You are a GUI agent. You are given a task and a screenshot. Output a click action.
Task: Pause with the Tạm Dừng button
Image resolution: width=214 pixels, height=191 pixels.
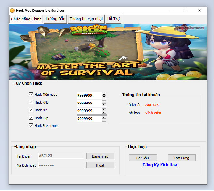(x=182, y=158)
